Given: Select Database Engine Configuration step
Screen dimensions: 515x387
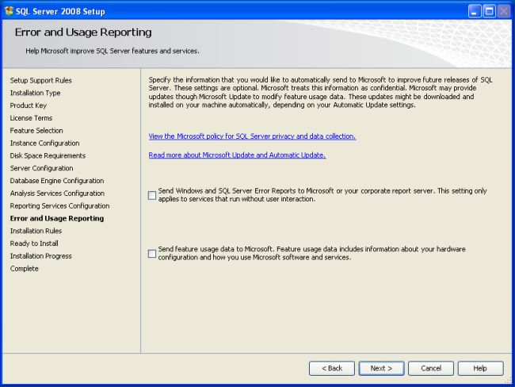Looking at the screenshot, I should click(57, 181).
